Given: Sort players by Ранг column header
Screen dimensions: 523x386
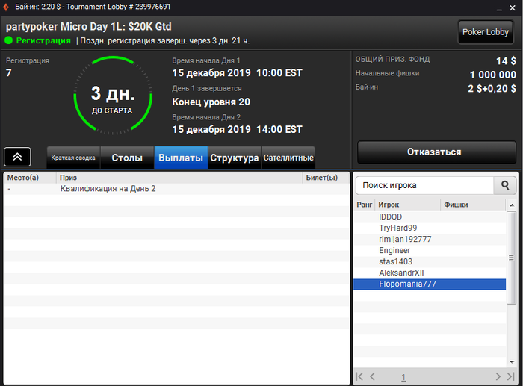Looking at the screenshot, I should click(x=365, y=205).
